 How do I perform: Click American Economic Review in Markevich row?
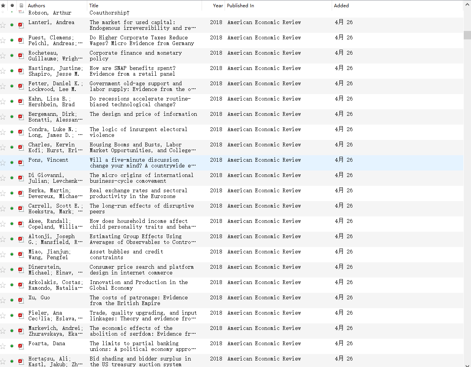pos(264,328)
